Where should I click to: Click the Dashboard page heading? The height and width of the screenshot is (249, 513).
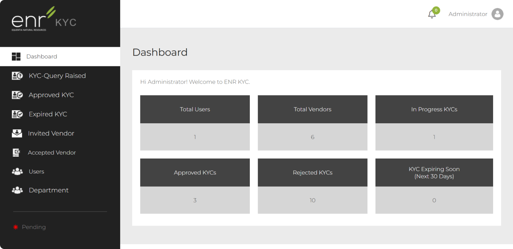point(160,52)
